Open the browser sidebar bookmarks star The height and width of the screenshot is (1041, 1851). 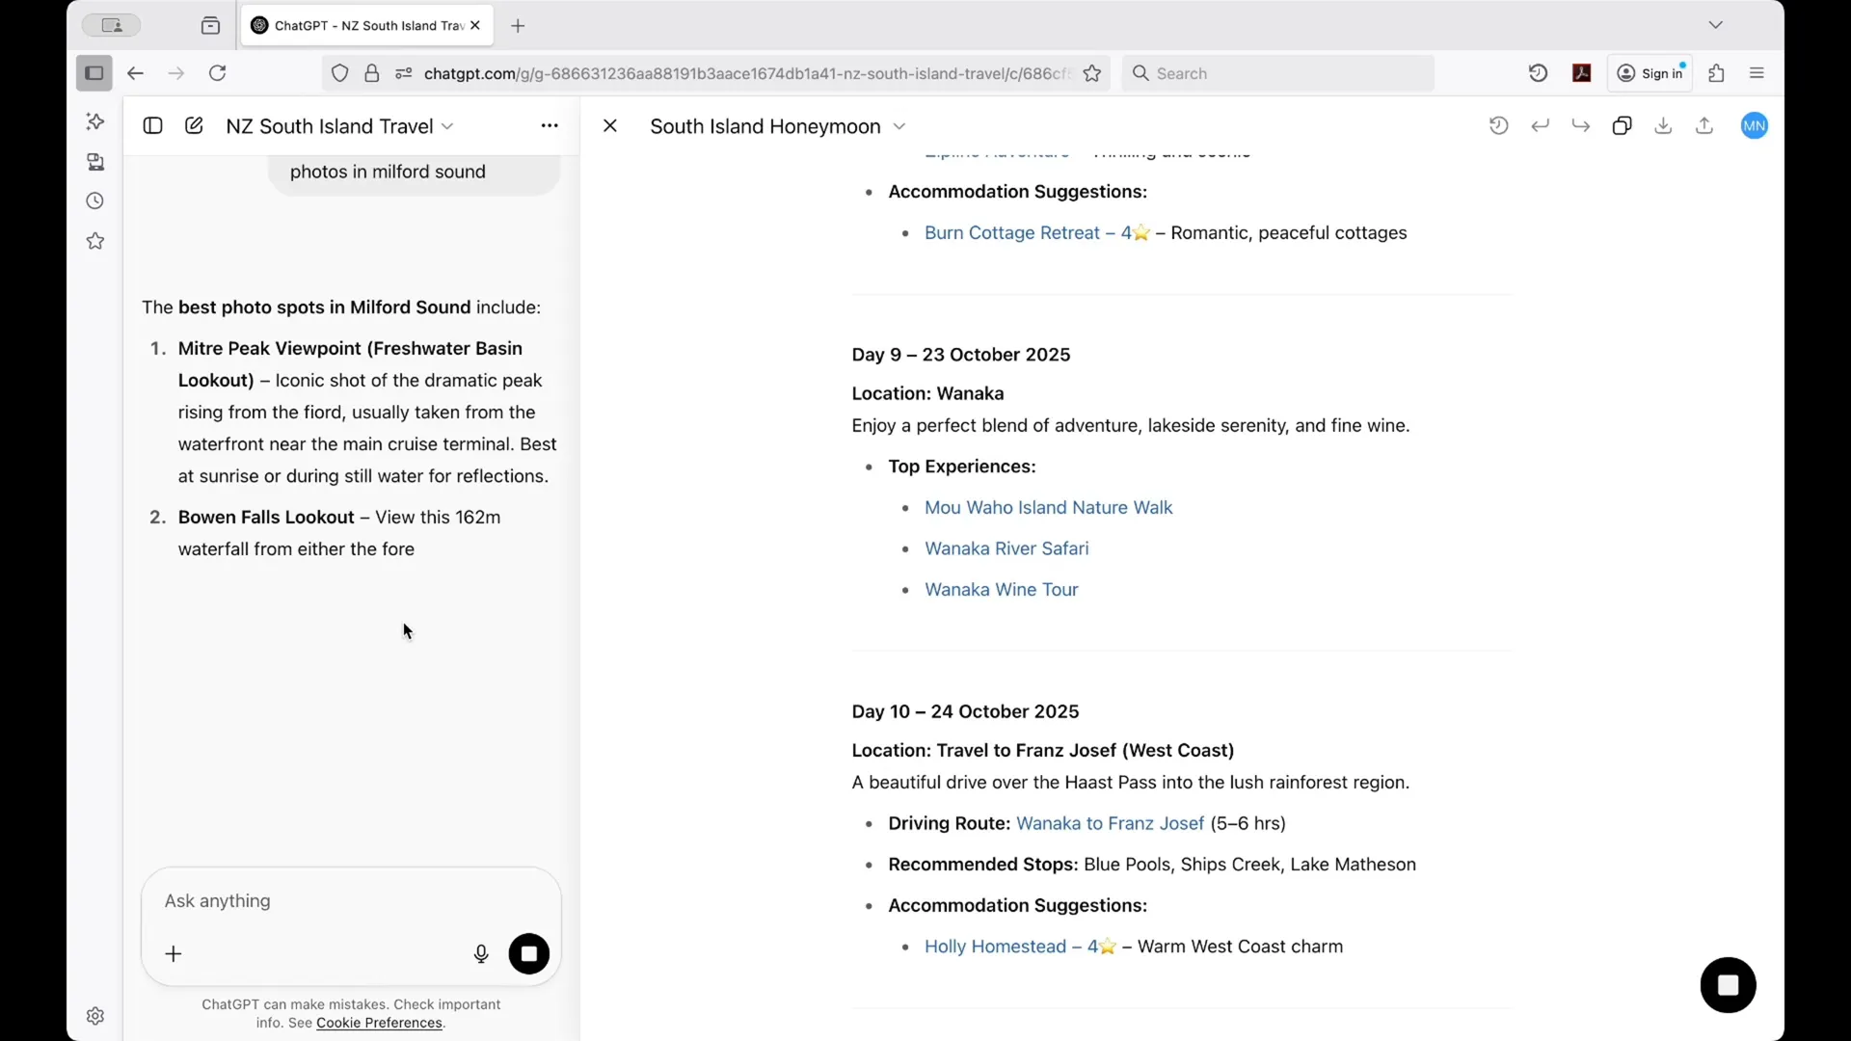pos(94,241)
